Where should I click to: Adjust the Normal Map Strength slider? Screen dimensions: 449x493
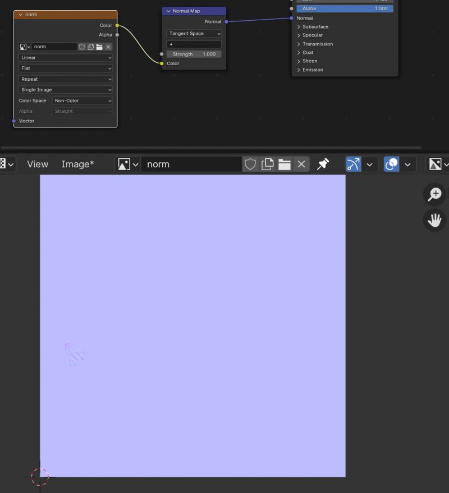click(194, 54)
